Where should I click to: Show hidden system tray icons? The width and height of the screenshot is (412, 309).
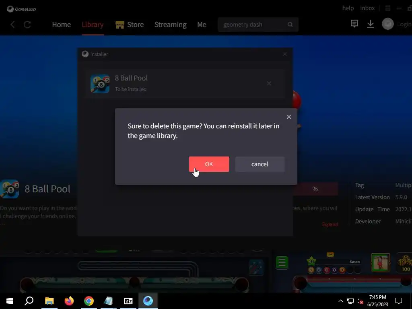[340, 301]
